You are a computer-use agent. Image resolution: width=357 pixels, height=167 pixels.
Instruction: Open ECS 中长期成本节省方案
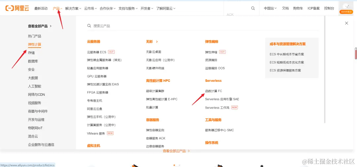point(287,54)
